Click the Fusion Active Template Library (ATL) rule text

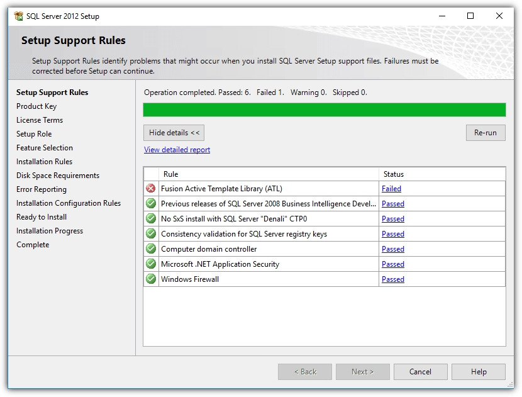pos(221,189)
